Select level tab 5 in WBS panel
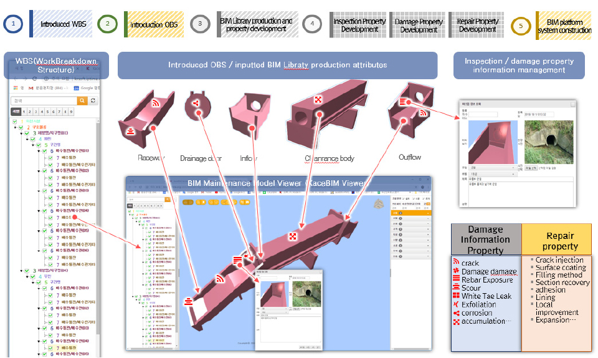The width and height of the screenshot is (598, 358). [x=48, y=112]
